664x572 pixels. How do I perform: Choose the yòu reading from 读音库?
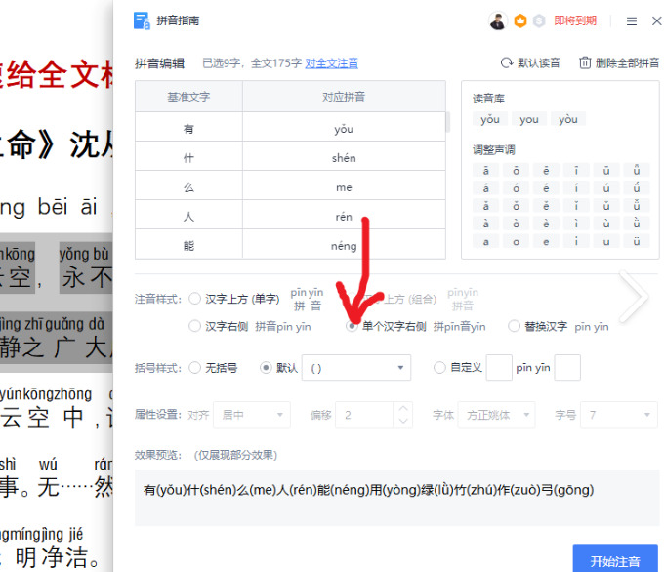pyautogui.click(x=568, y=119)
